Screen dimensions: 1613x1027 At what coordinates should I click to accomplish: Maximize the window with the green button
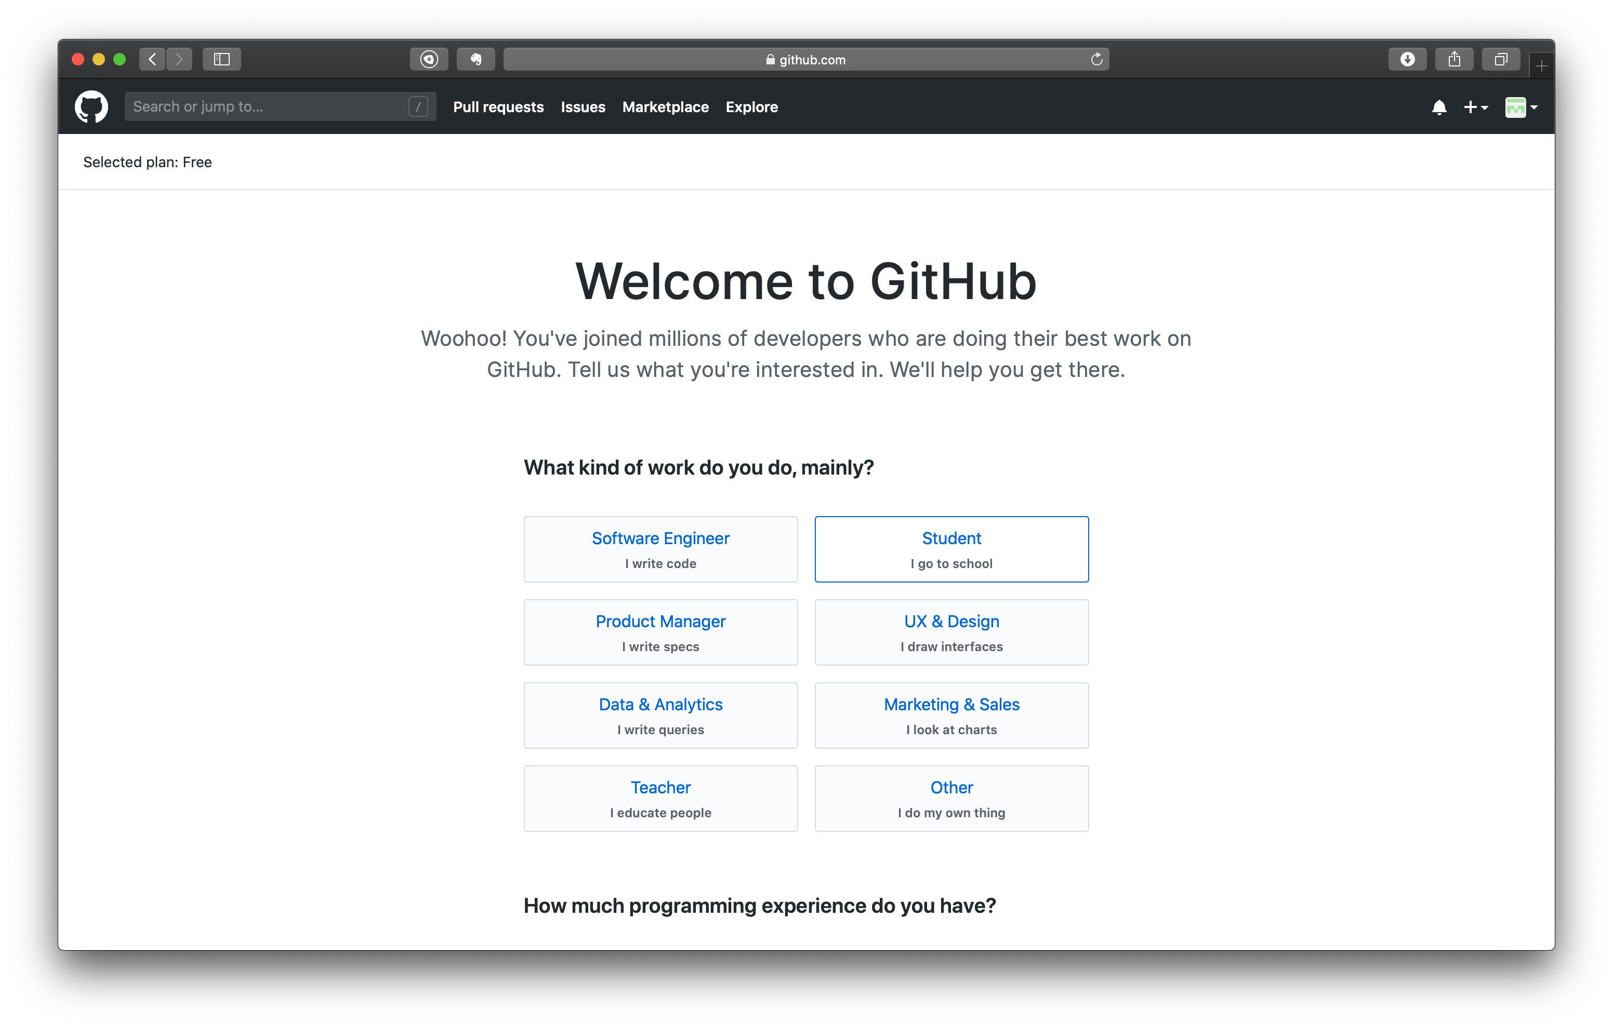point(119,60)
